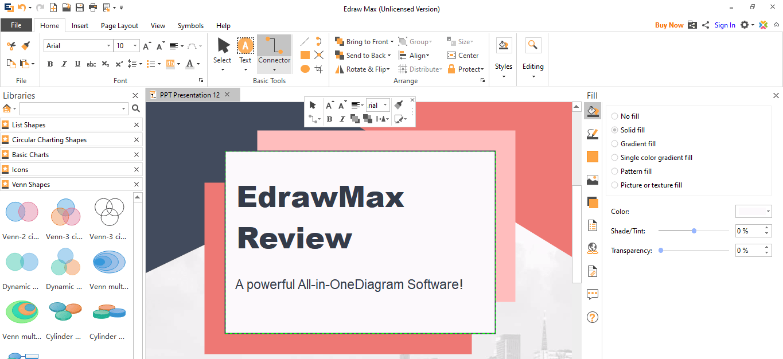
Task: Select the Connector tool
Action: (x=274, y=53)
